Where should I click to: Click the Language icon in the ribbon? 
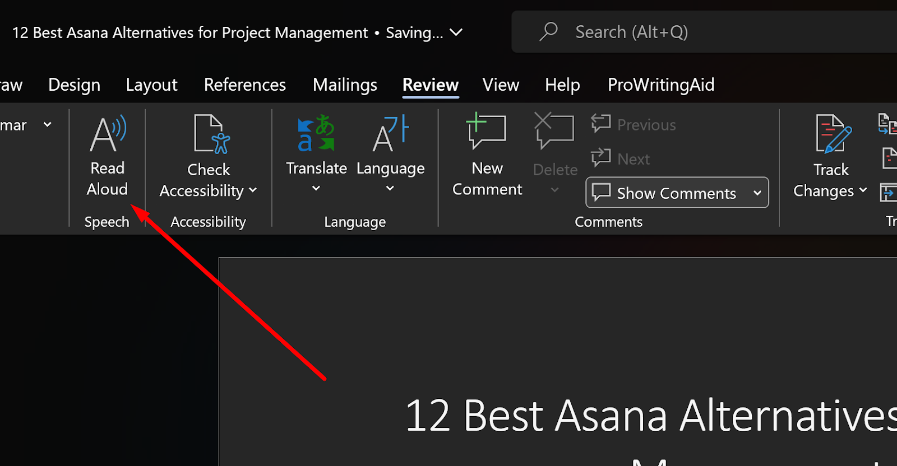pos(391,133)
